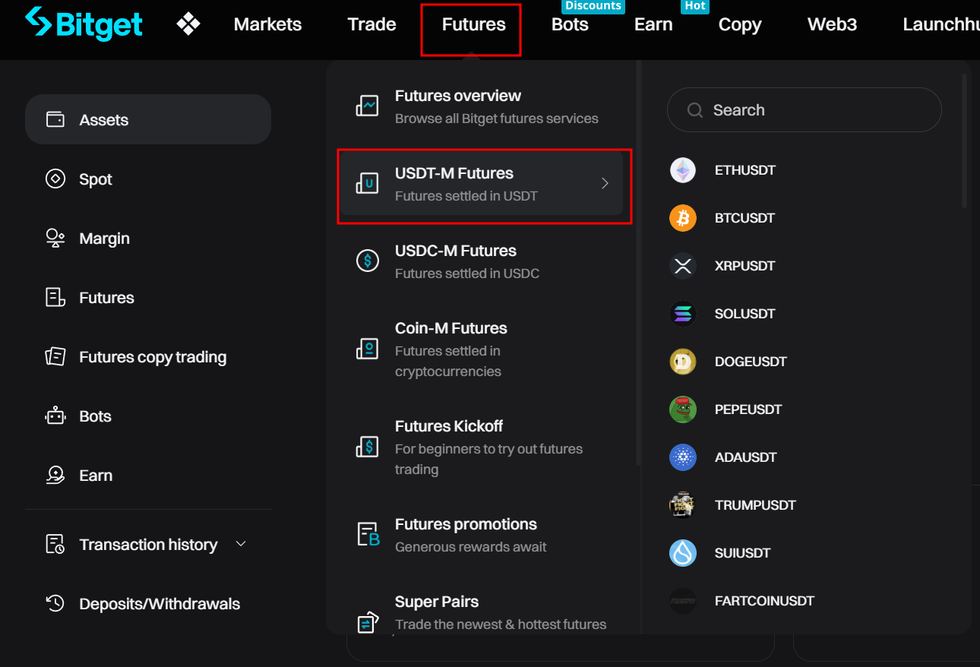Click the Bitget logo
The image size is (980, 667).
point(84,24)
